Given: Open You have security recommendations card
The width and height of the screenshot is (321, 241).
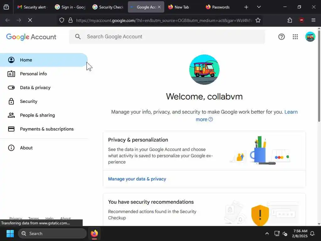Looking at the screenshot, I should coord(151,202).
